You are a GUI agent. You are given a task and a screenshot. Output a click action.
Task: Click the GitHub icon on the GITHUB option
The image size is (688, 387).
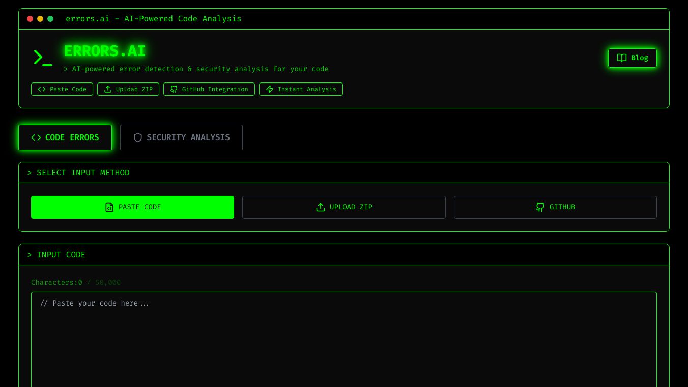(540, 207)
